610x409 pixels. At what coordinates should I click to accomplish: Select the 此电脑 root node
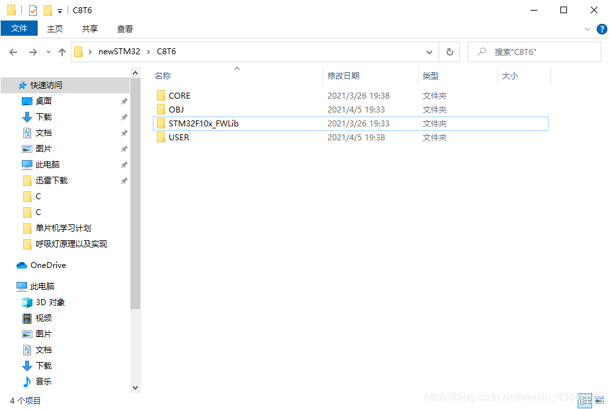[x=42, y=287]
